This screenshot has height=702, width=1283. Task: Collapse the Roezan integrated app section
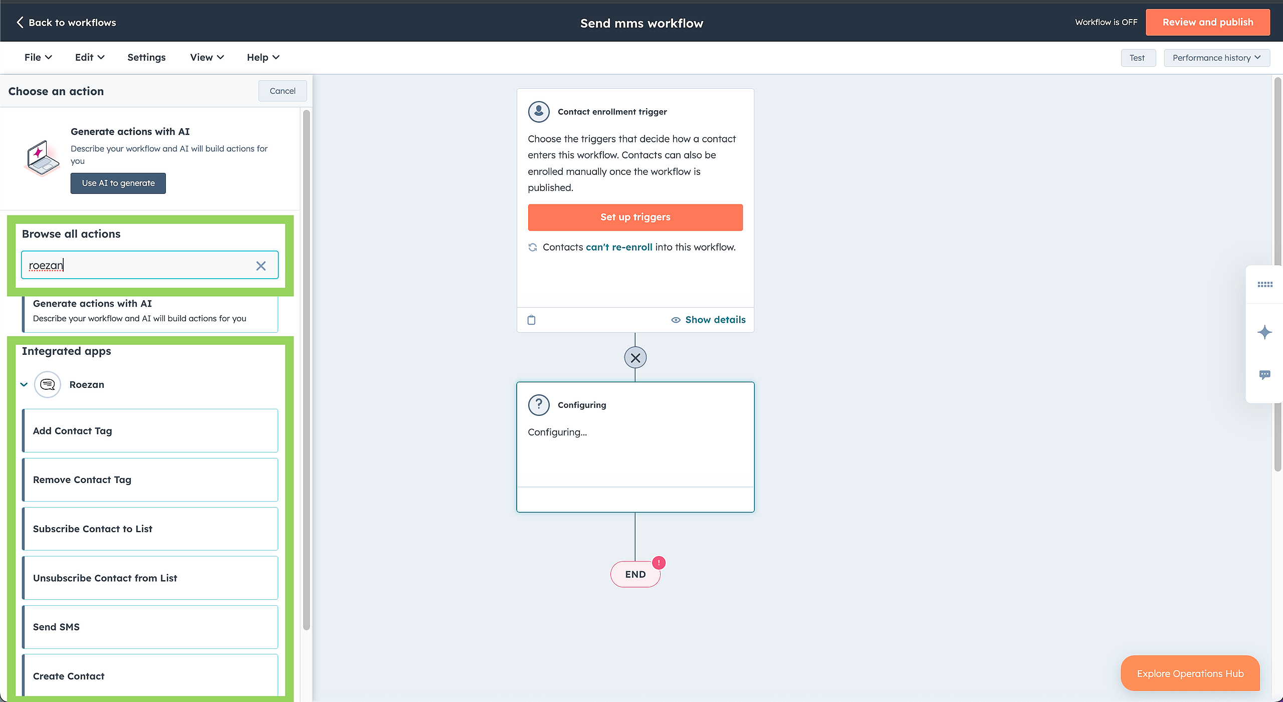coord(24,384)
